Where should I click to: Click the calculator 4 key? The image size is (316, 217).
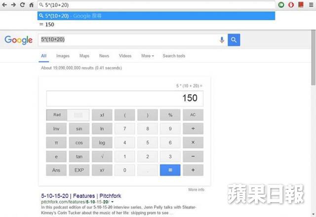(x=125, y=142)
